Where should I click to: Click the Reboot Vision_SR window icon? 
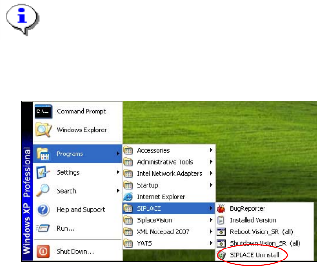click(x=221, y=232)
